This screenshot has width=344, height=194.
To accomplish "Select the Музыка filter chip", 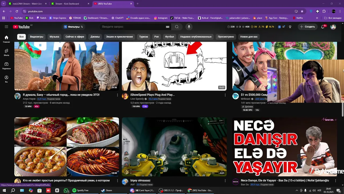I will [x=54, y=37].
